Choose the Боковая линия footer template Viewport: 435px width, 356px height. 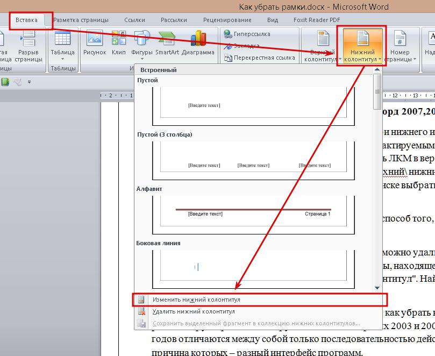click(x=254, y=269)
